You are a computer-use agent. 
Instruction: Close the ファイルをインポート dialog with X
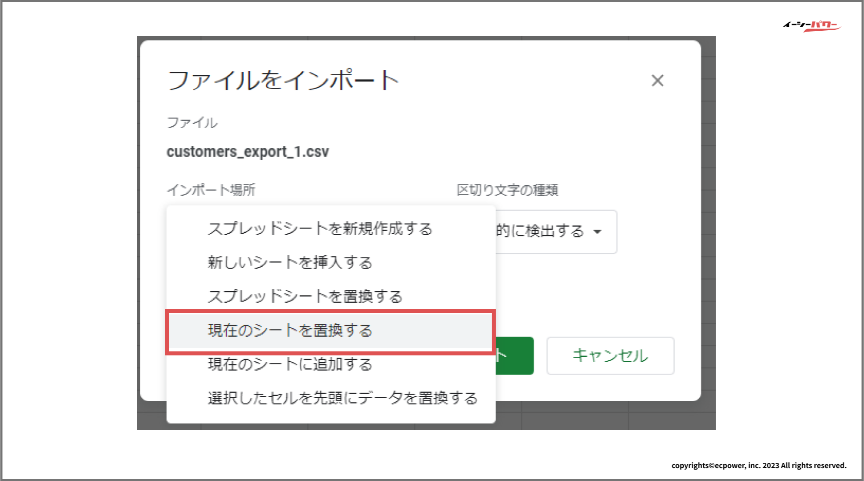(x=657, y=81)
